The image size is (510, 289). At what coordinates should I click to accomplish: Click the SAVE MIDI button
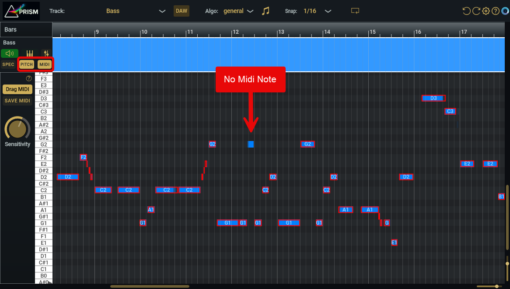pyautogui.click(x=17, y=101)
